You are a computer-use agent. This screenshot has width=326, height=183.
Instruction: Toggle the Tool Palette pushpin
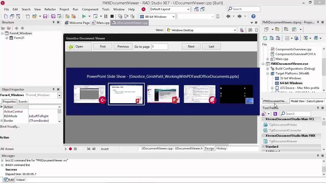(318, 108)
